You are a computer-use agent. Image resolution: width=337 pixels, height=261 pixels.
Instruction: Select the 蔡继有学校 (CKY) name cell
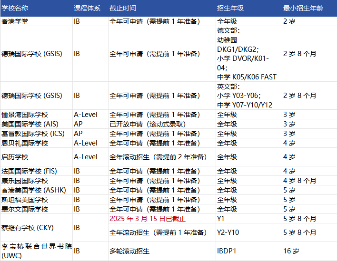coord(36,228)
